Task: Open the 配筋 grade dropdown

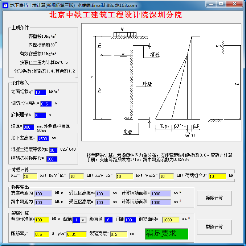Action: pos(83,220)
